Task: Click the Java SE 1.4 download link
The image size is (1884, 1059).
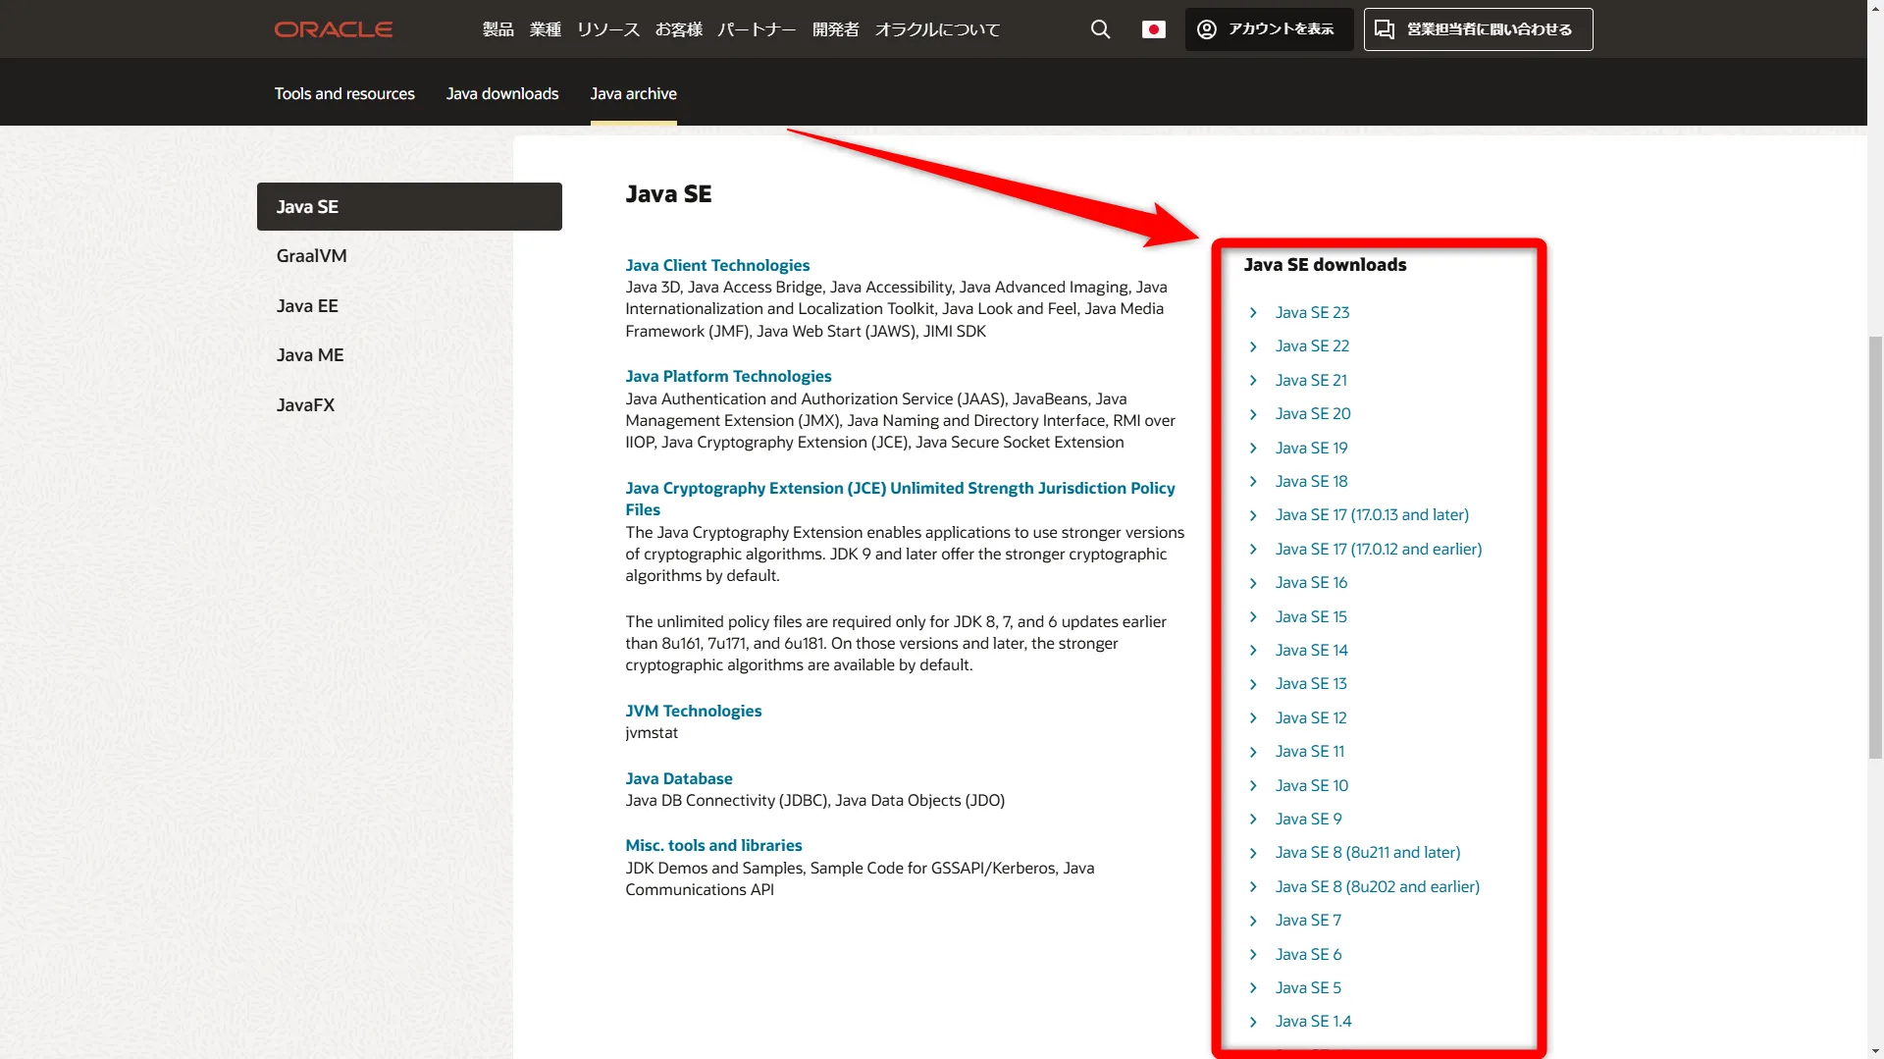Action: point(1313,1021)
